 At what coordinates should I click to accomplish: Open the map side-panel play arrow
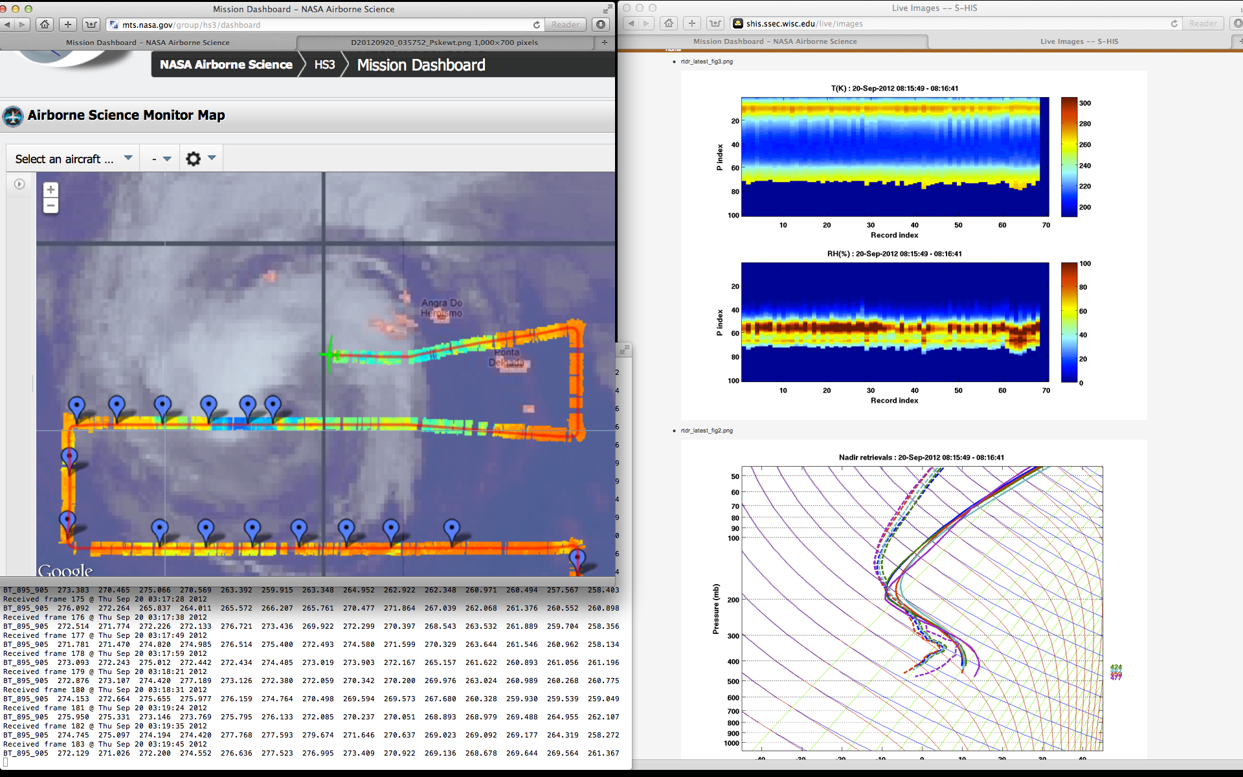pos(19,185)
